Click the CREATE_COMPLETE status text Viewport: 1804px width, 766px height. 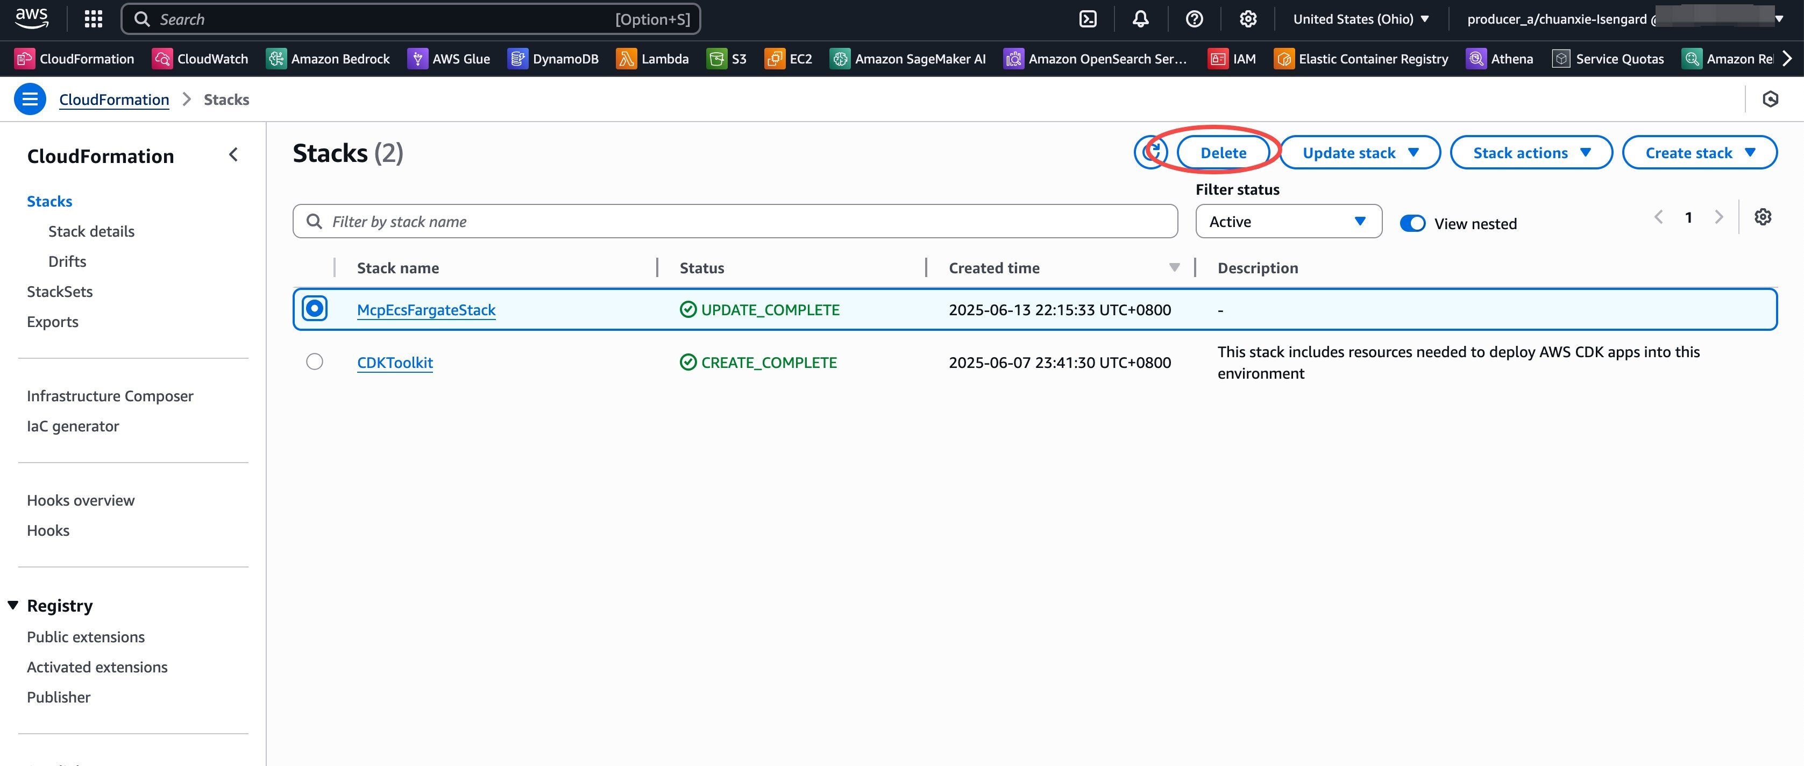click(x=769, y=363)
